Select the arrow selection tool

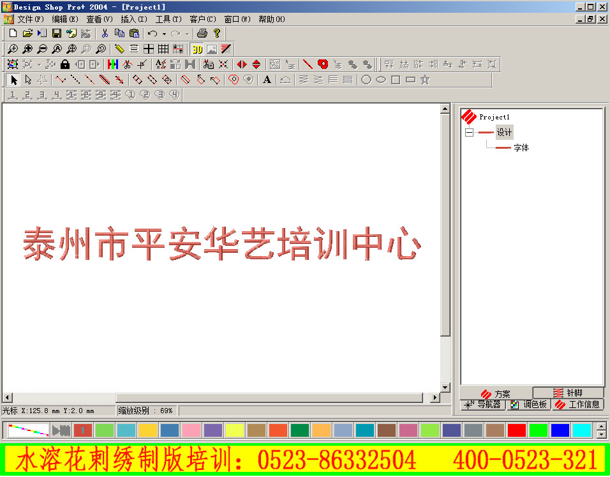pyautogui.click(x=14, y=79)
